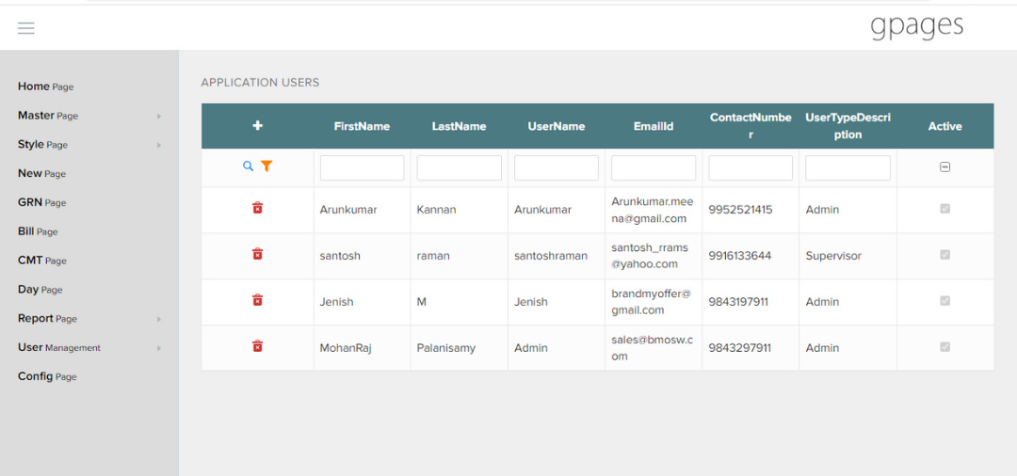Expand the Style Page submenu arrow
This screenshot has width=1017, height=476.
pos(159,145)
